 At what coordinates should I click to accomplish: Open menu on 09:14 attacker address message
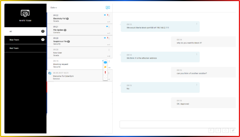pos(197,54)
